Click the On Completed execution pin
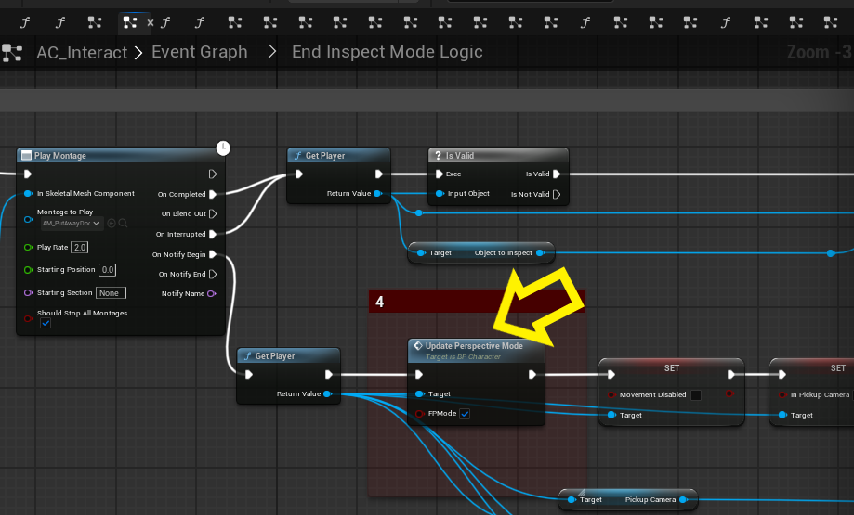Viewport: 854px width, 515px height. (213, 194)
